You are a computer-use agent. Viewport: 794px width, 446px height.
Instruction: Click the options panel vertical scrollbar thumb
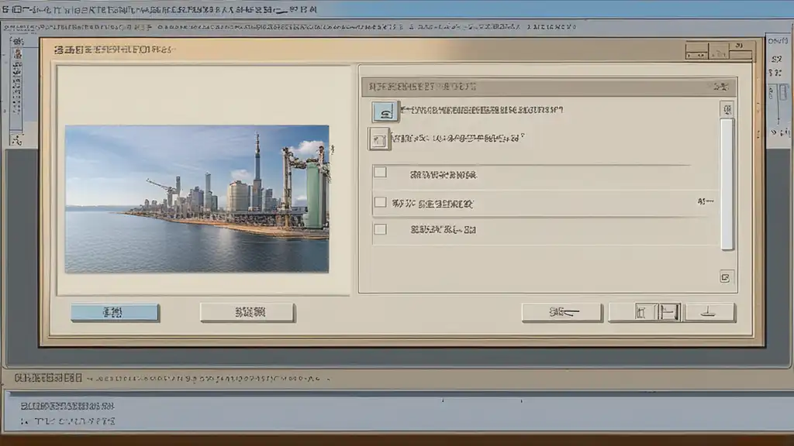[x=727, y=184]
